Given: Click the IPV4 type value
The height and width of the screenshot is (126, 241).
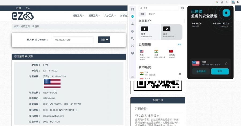Looking at the screenshot, I should (45, 65).
